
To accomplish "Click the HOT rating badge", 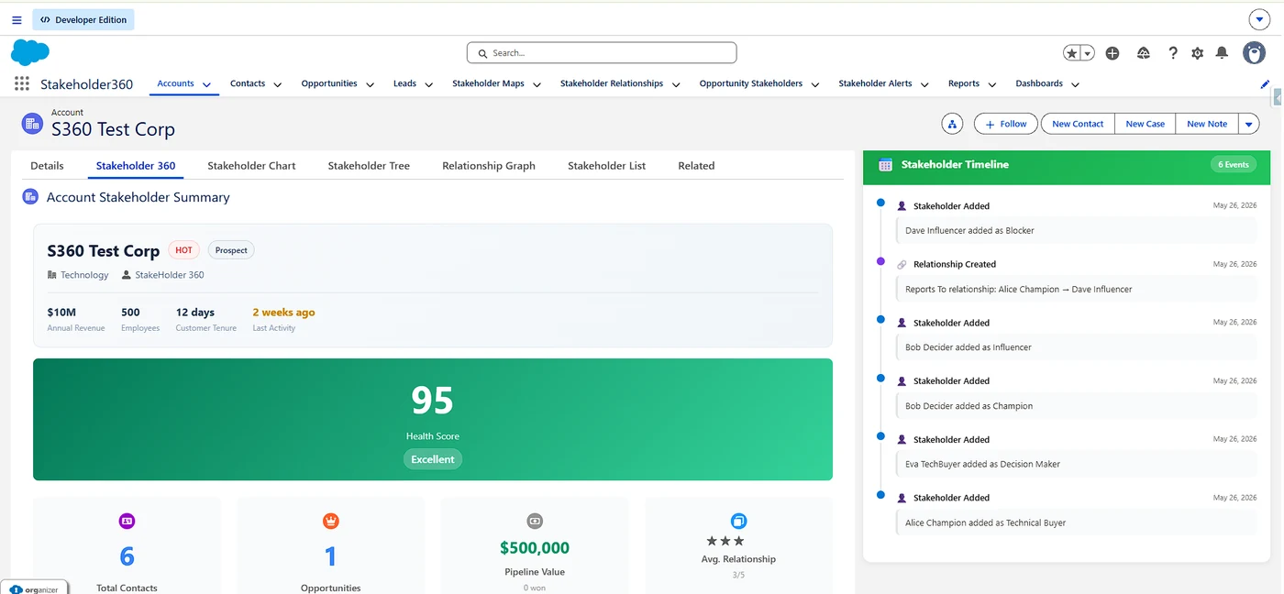I will tap(183, 250).
